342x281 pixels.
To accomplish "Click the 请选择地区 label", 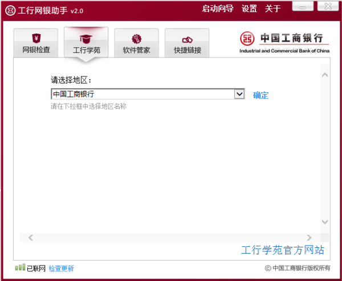I will click(x=71, y=80).
